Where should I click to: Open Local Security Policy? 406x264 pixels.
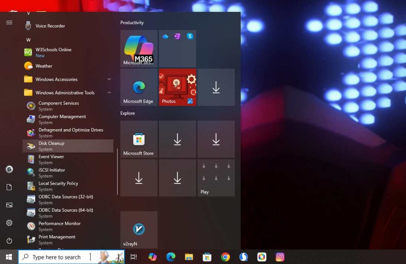coord(68,186)
